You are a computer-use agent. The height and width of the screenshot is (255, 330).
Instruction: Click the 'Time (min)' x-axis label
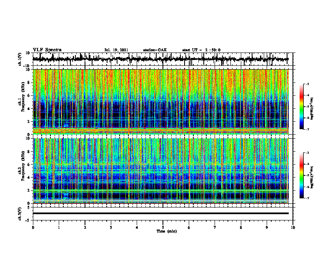167,231
